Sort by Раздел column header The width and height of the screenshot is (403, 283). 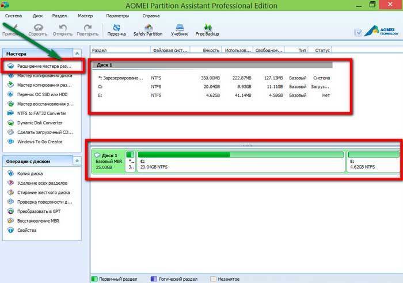click(120, 51)
